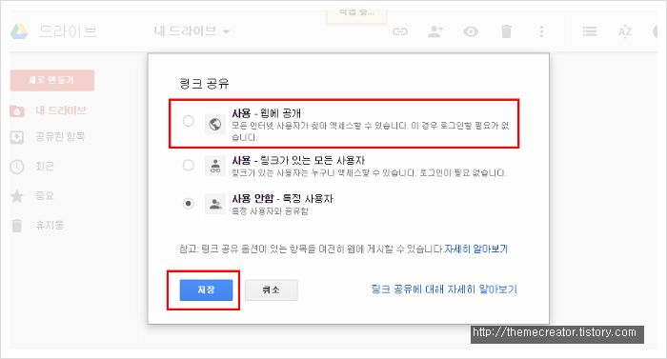Click the person-link icon for 링크가 있는 모든 사용자
This screenshot has width=667, height=359.
tap(215, 166)
